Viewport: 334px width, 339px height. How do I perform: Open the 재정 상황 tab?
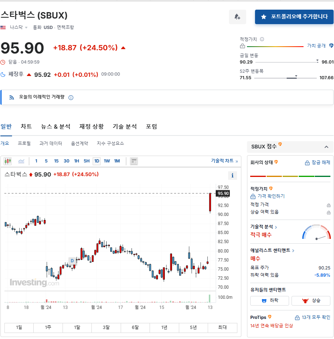point(91,126)
